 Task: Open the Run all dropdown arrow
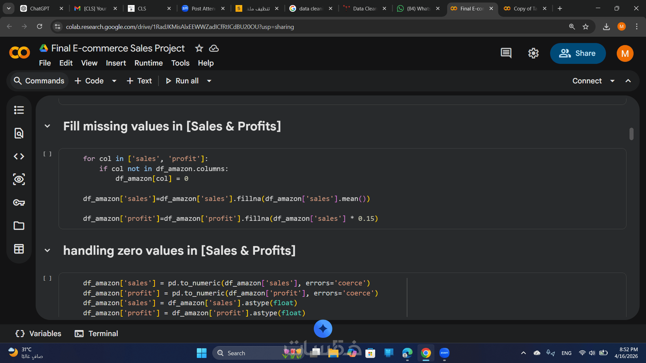209,81
